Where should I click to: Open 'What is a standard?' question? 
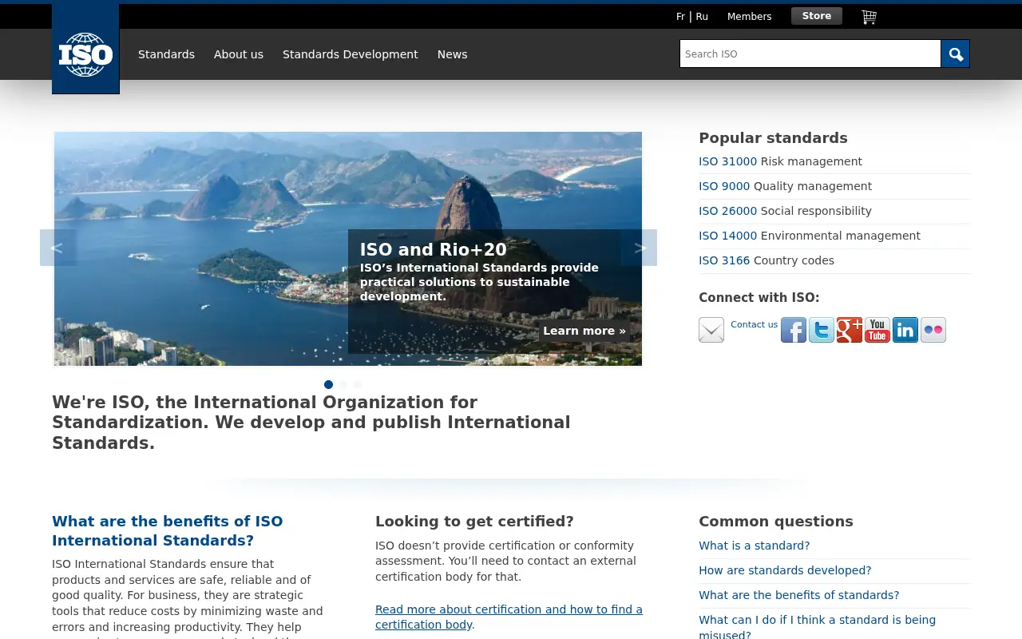755,546
